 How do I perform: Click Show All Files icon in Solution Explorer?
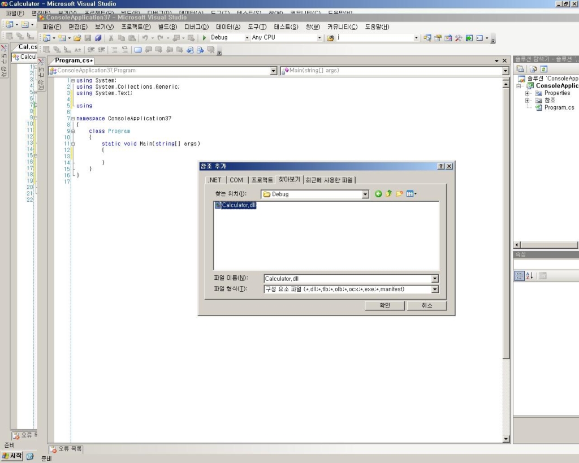[533, 69]
